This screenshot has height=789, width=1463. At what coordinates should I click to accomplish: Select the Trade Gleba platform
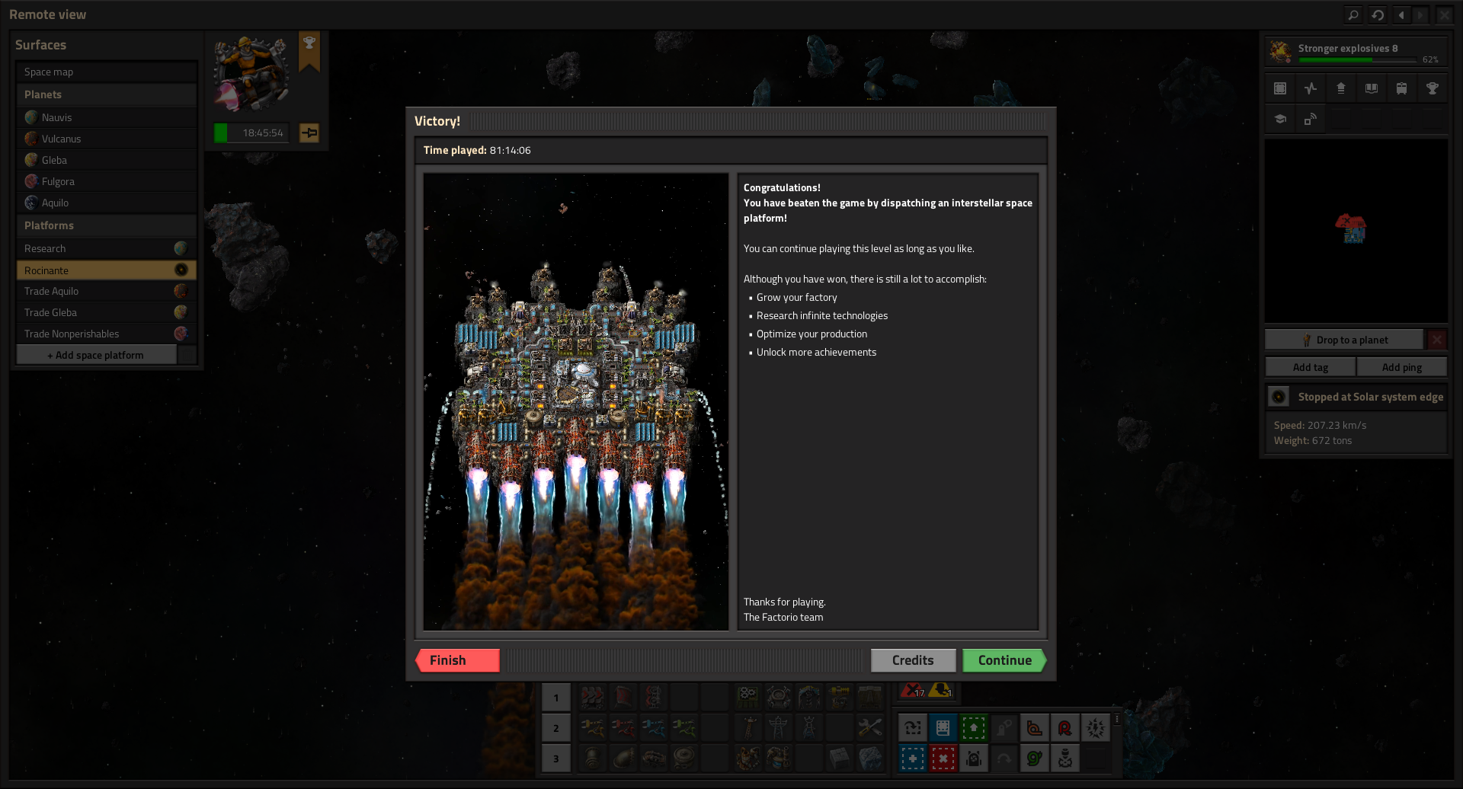[106, 312]
